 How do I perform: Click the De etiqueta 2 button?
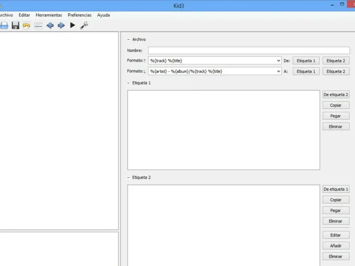pos(336,94)
